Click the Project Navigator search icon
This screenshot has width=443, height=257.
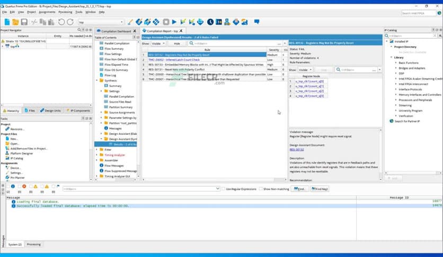pos(79,30)
